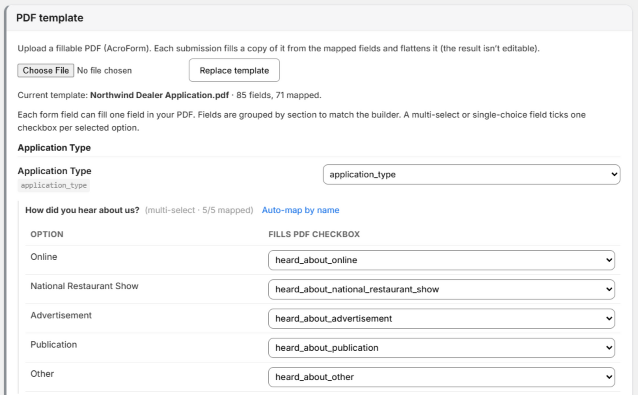
Task: Click the 'PDF template' panel heading
Action: point(50,18)
